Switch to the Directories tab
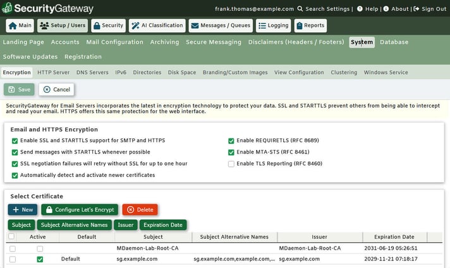The width and height of the screenshot is (450, 268). pyautogui.click(x=147, y=73)
